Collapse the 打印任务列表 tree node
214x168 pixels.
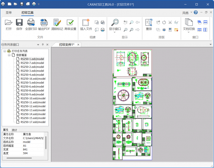click(x=5, y=51)
